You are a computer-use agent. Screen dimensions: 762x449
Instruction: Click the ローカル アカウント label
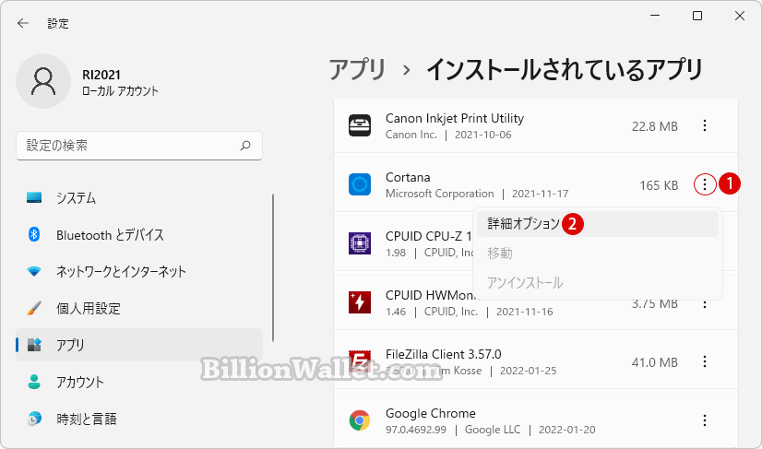click(120, 91)
